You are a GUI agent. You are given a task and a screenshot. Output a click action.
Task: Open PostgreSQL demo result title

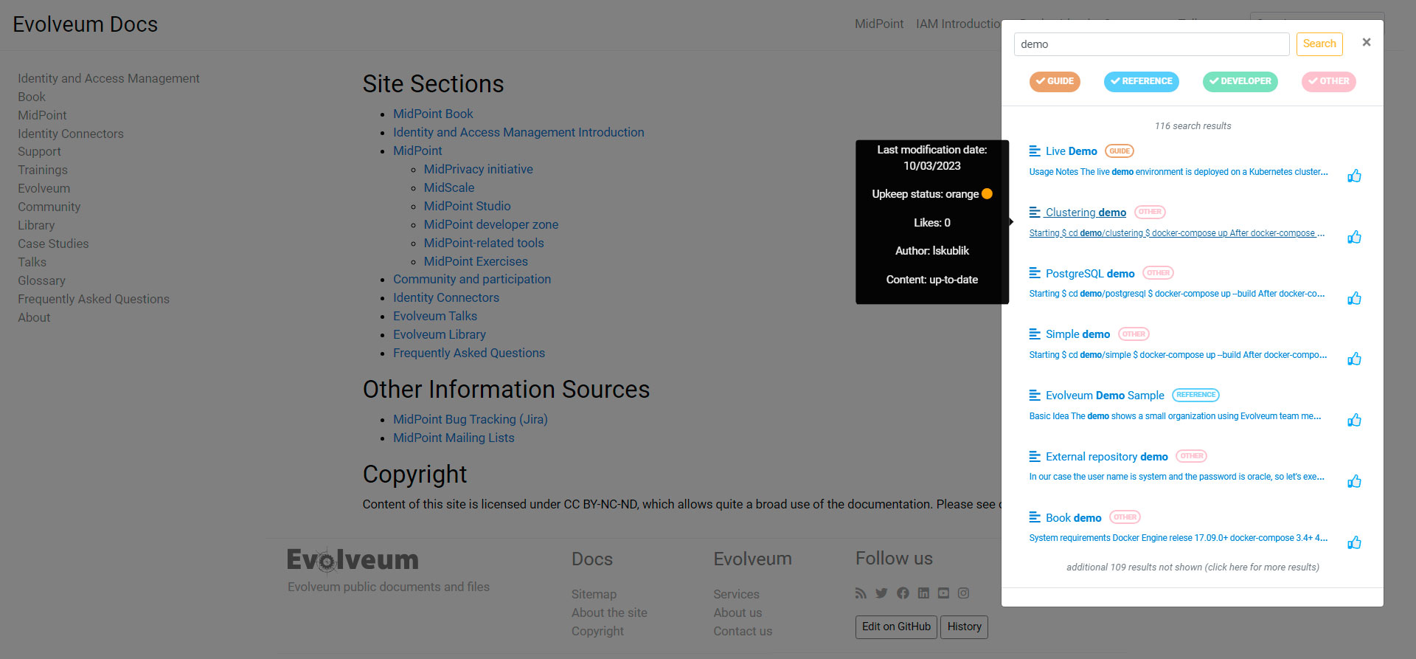[1090, 274]
